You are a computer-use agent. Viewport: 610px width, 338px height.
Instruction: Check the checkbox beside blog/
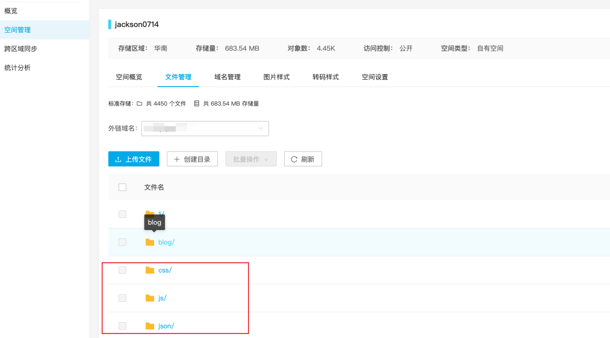[x=123, y=242]
